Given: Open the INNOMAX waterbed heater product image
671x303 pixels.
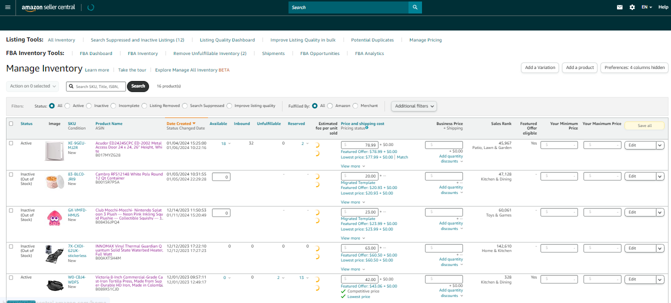Looking at the screenshot, I should 54,253.
